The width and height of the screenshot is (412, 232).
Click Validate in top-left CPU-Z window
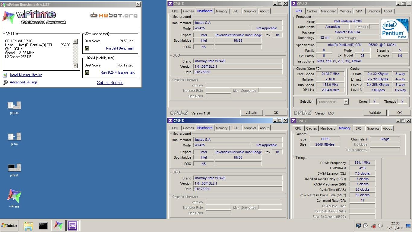tap(251, 113)
